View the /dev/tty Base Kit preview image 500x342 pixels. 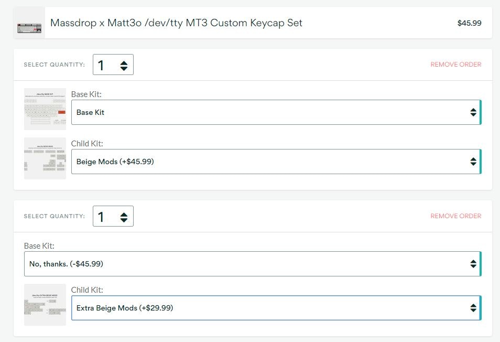click(45, 109)
